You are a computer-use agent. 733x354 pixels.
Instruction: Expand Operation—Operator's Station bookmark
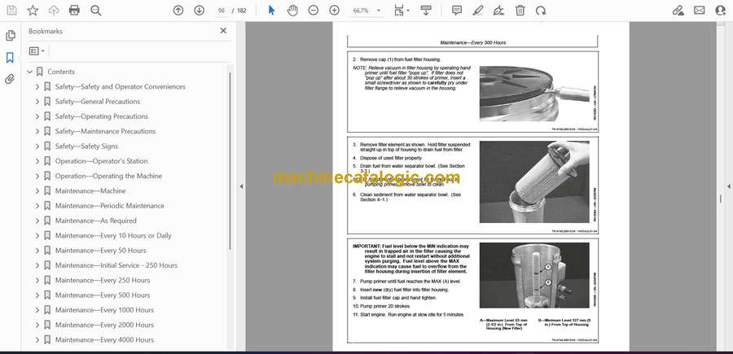pos(37,161)
